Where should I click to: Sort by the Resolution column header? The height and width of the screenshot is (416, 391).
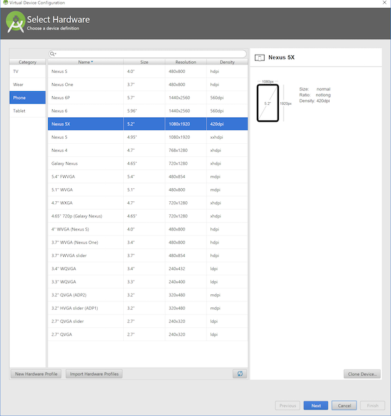(186, 62)
